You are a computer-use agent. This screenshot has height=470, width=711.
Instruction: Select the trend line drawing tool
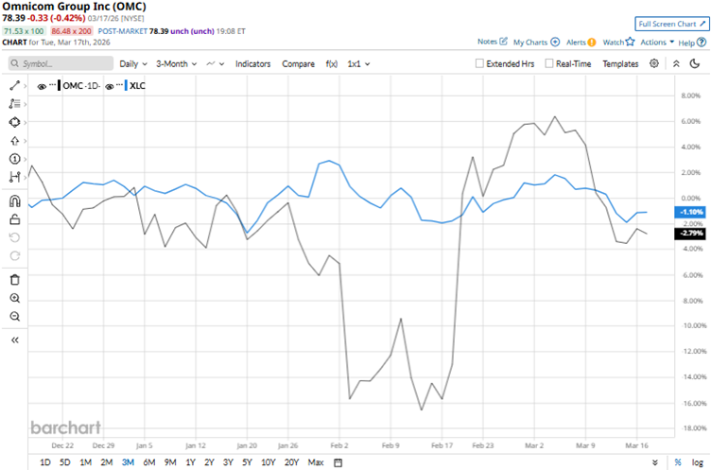[14, 85]
